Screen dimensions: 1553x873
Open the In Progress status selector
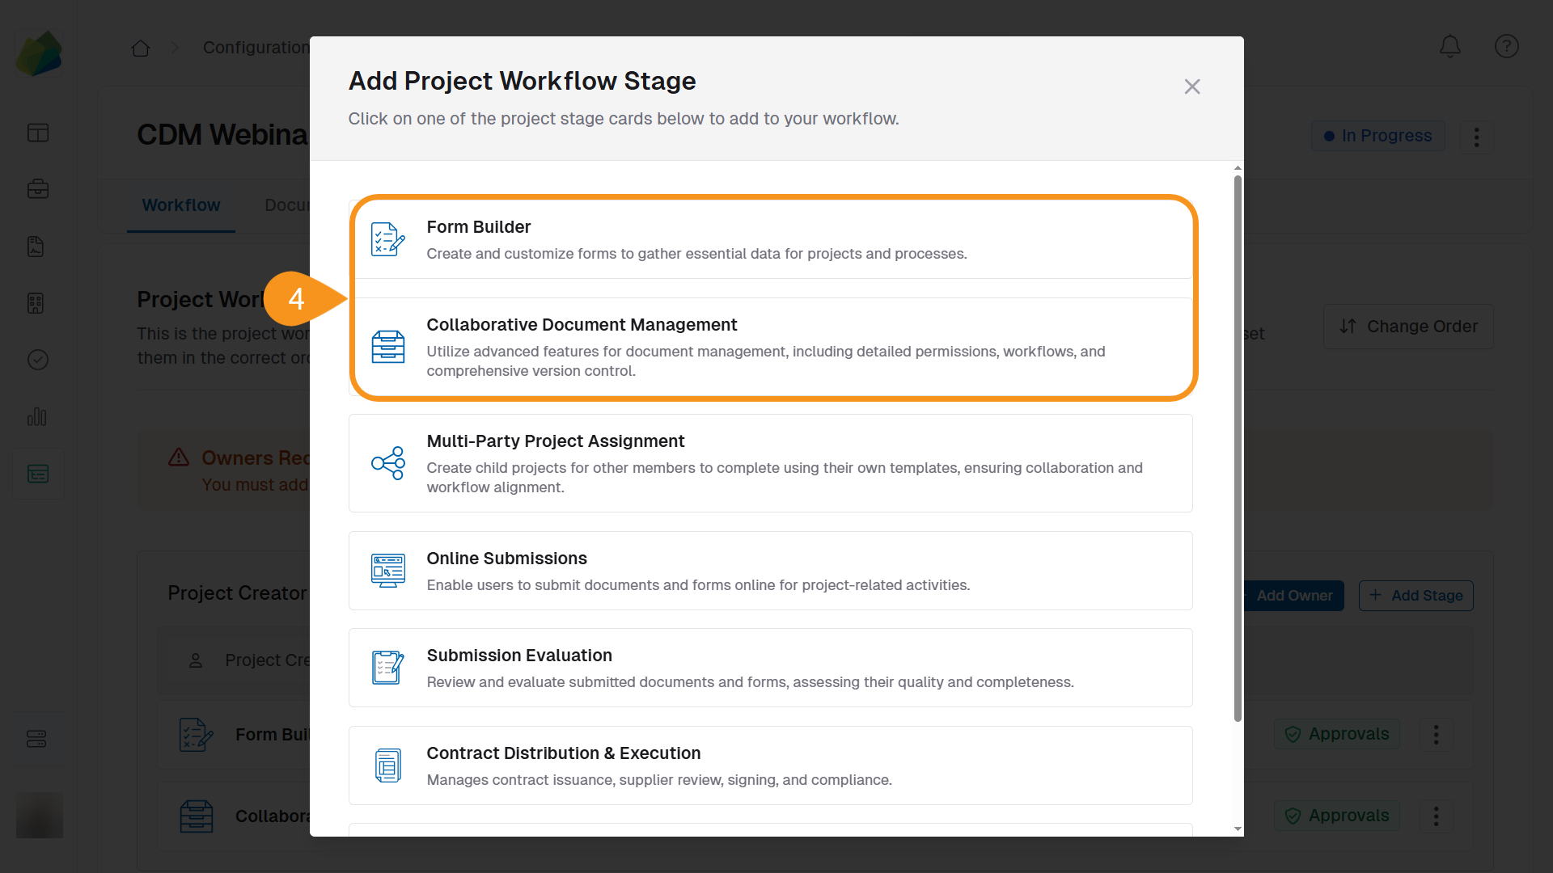pos(1377,136)
